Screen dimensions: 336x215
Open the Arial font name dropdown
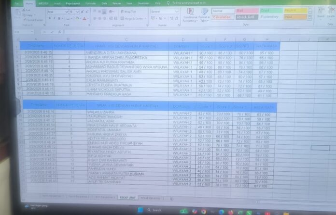click(x=66, y=11)
